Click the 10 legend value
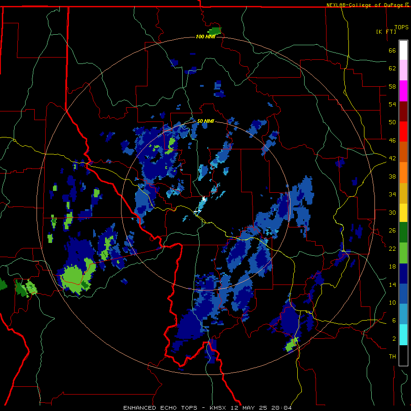This screenshot has width=411, height=411. pos(392,302)
